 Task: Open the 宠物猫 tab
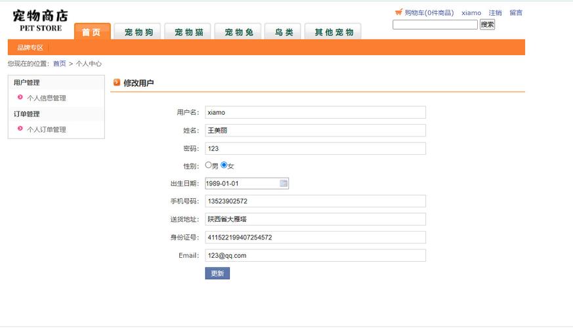(x=188, y=31)
